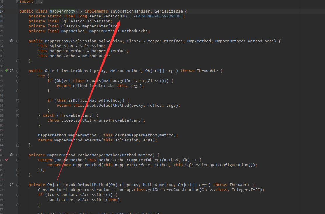This screenshot has width=325, height=214.
Task: Collapse the cachedMapperMethod method via fold marker
Action: [x=18, y=155]
